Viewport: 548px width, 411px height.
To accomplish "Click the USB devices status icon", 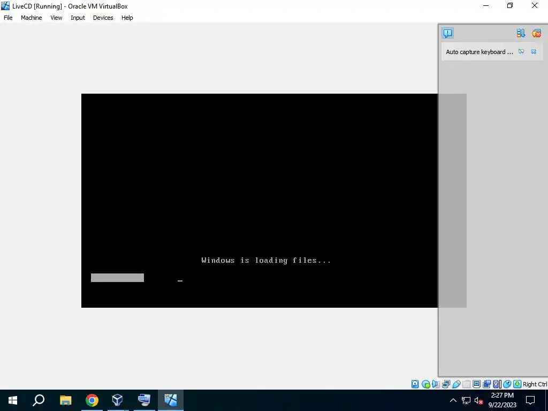I will [456, 384].
